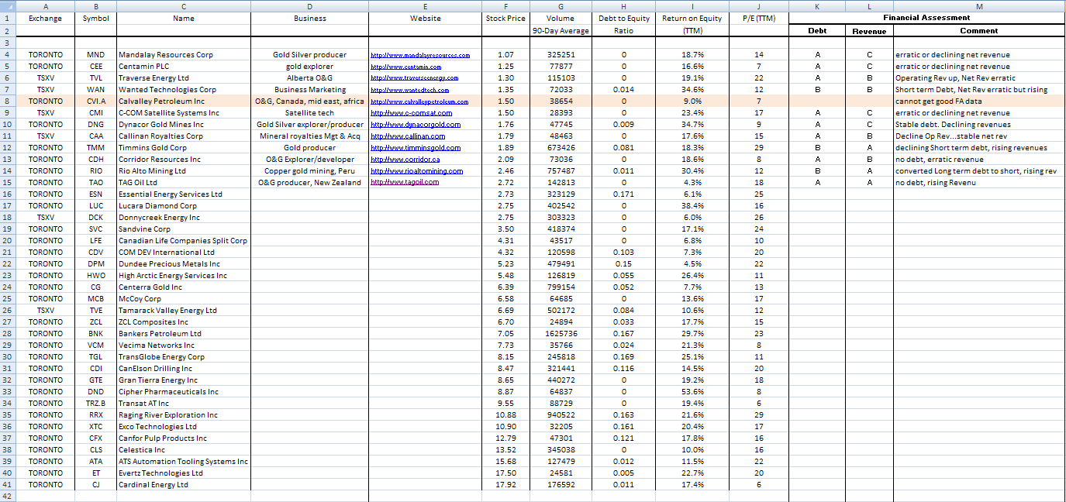Viewport: 1066px width, 502px height.
Task: Select the column E header
Action: (x=425, y=5)
